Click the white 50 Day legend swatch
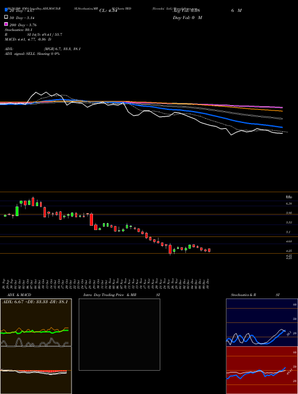The image size is (298, 394). pyautogui.click(x=6, y=17)
